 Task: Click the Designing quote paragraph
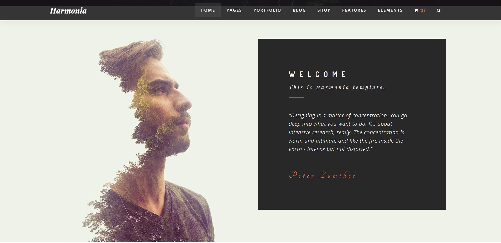[x=348, y=132]
